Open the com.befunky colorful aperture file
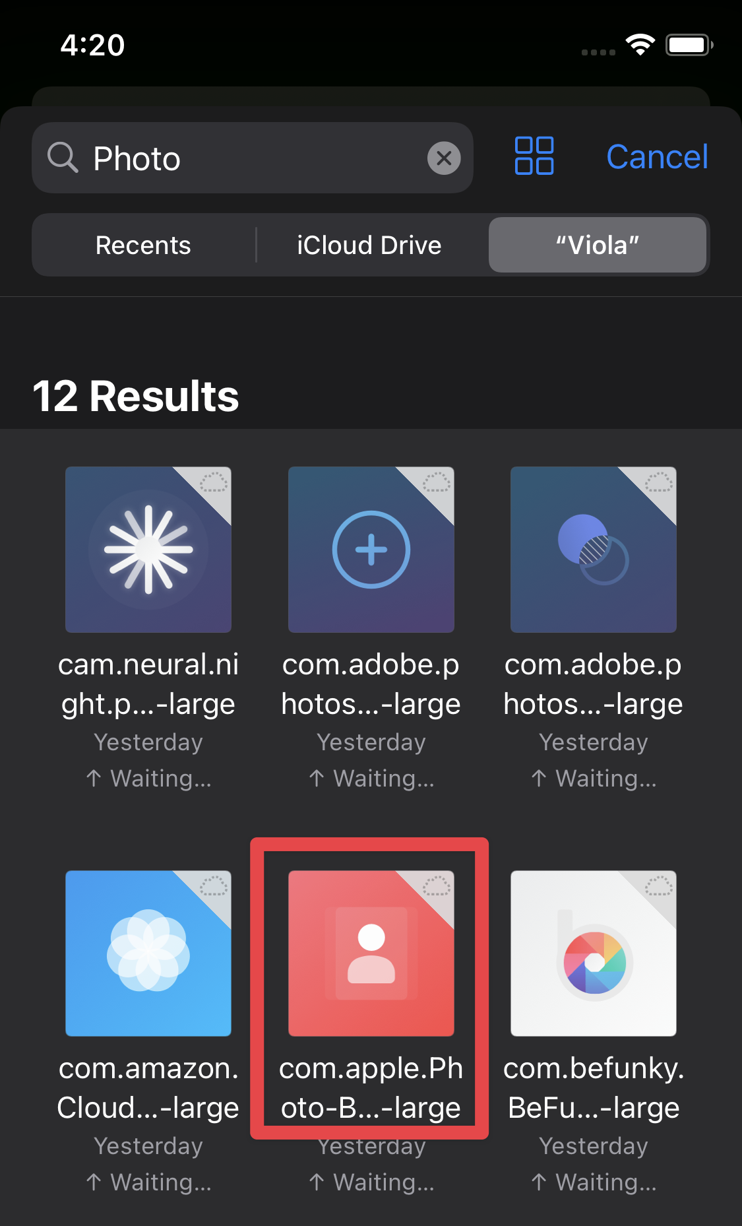Screen dimensions: 742x1226 pos(593,953)
